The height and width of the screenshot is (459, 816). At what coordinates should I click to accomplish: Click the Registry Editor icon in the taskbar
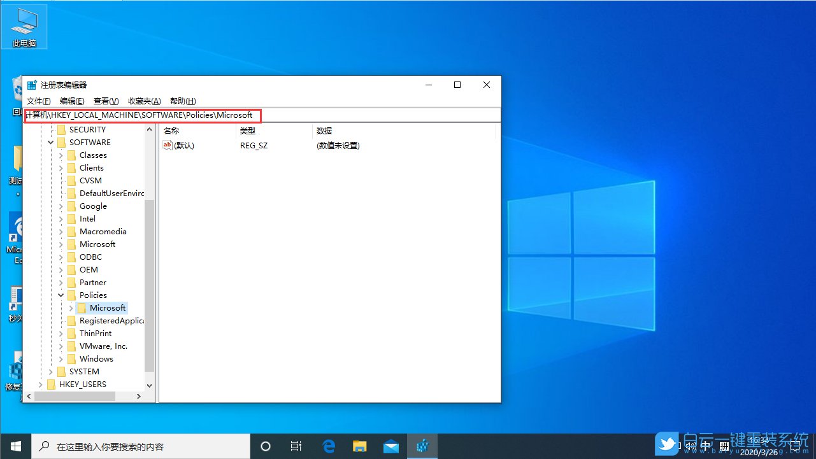422,446
